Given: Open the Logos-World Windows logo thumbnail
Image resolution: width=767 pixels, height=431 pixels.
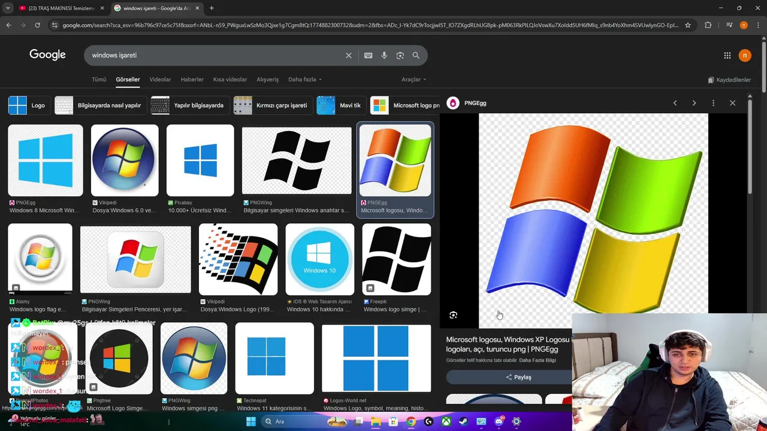Looking at the screenshot, I should point(376,359).
